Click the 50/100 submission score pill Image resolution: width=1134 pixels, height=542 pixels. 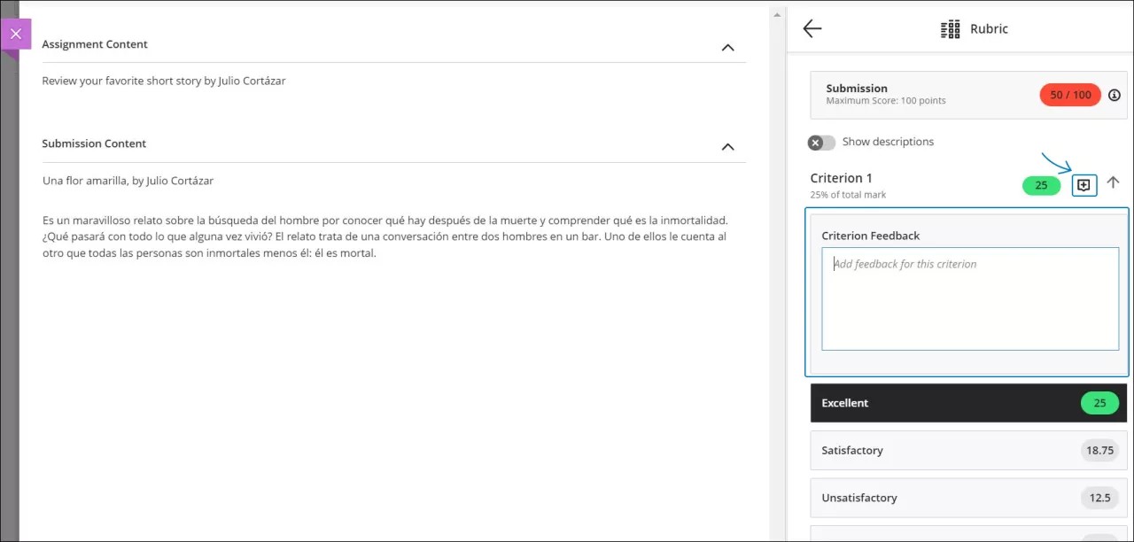(1069, 95)
